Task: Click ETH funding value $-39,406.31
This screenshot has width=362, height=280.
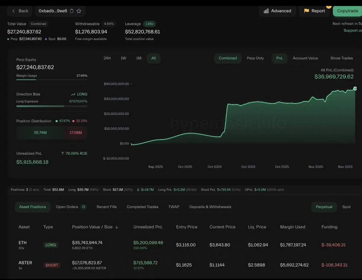Action: point(334,245)
